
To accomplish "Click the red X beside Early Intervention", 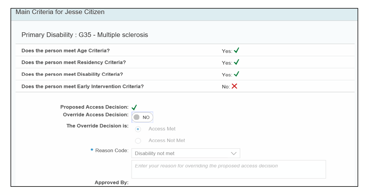I will coord(234,86).
